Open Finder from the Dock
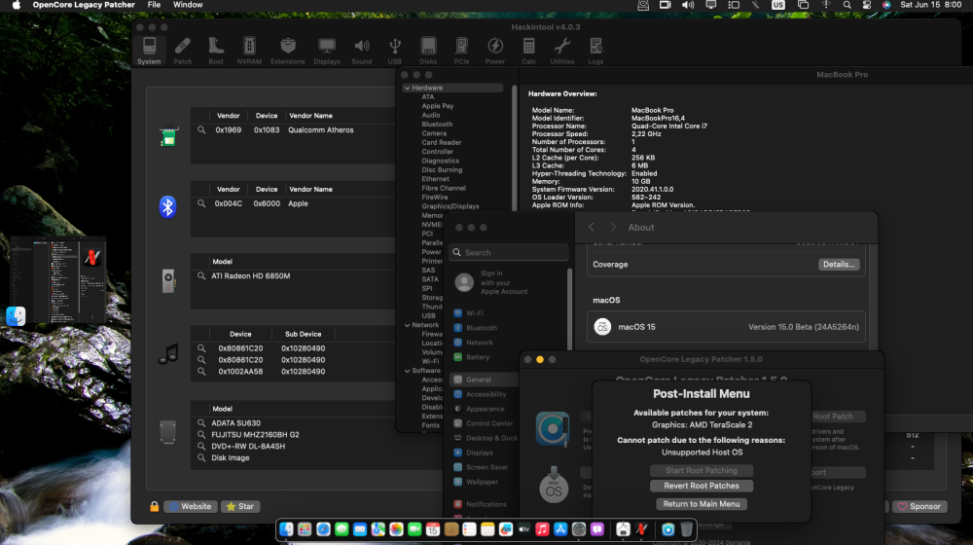973x545 pixels. [x=286, y=528]
